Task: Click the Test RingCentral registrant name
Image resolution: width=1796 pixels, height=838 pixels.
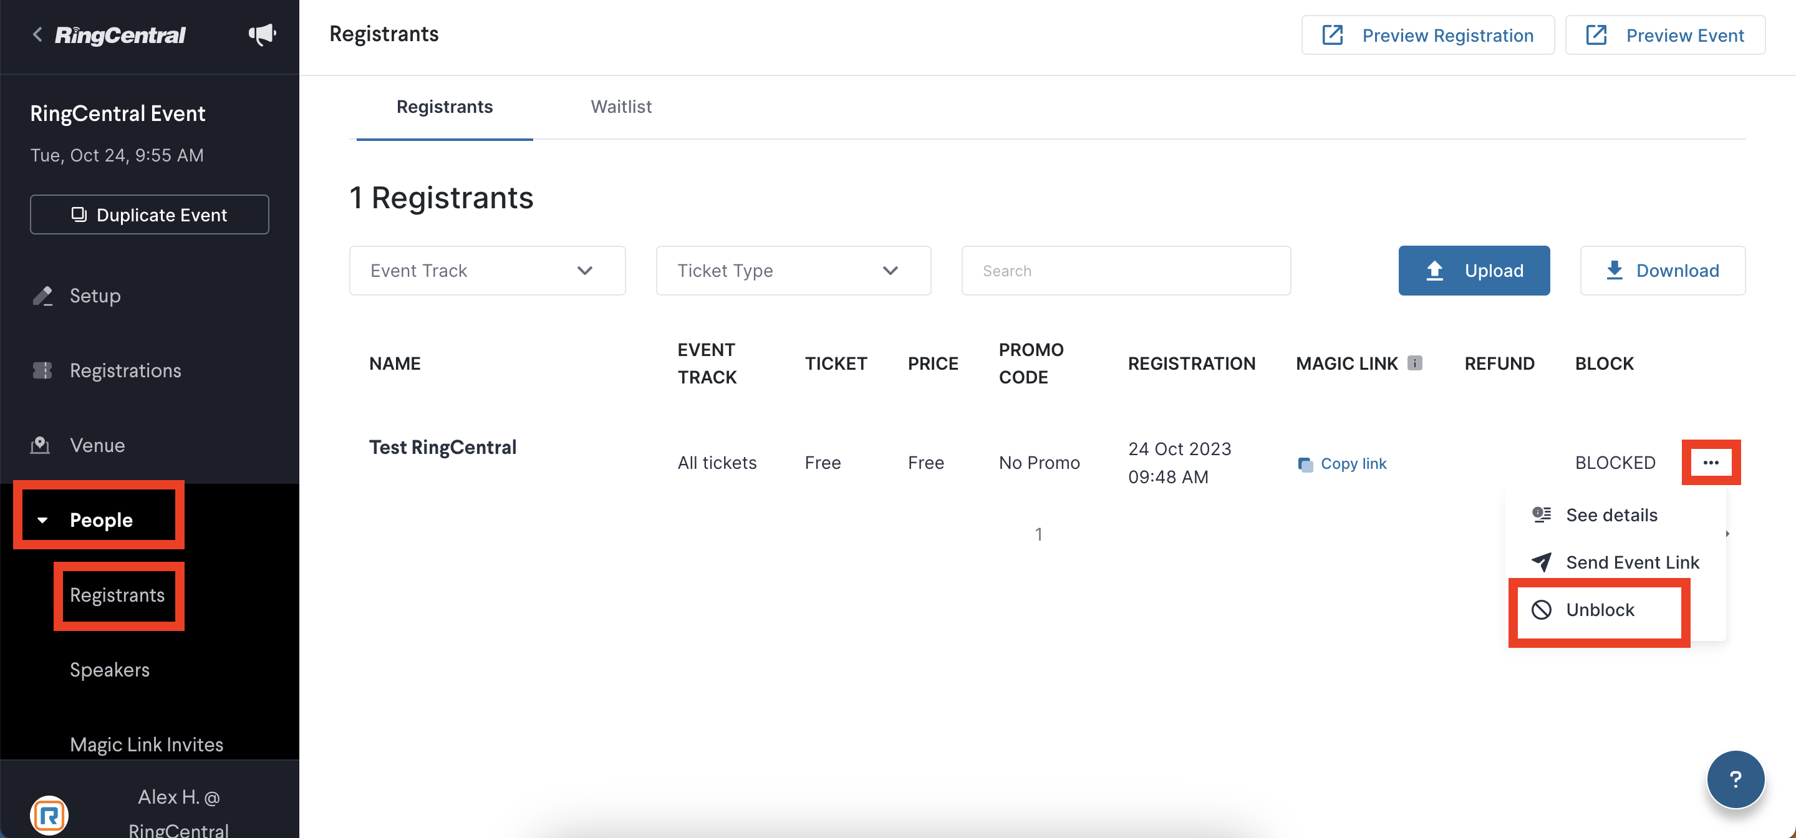Action: 443,447
